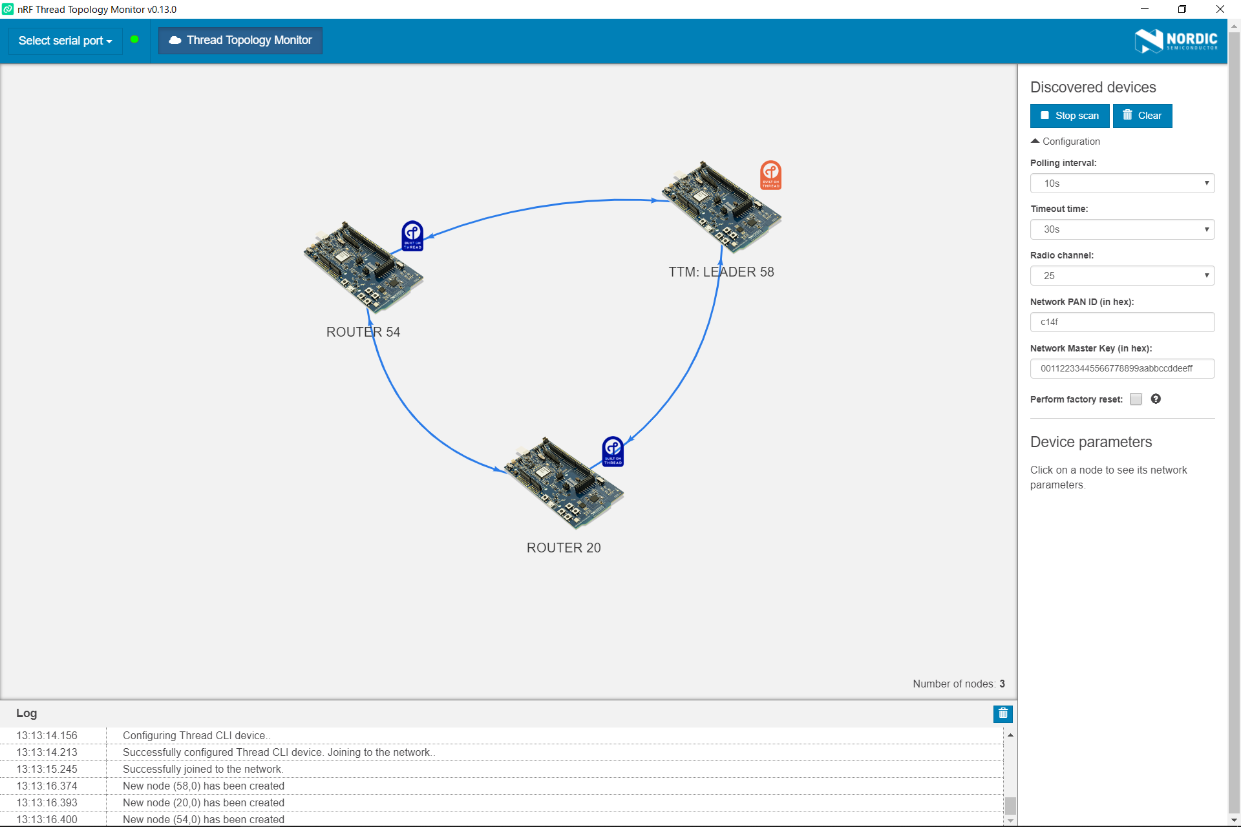This screenshot has height=827, width=1241.
Task: Click the TTM LEADER 58 board node
Action: 721,208
